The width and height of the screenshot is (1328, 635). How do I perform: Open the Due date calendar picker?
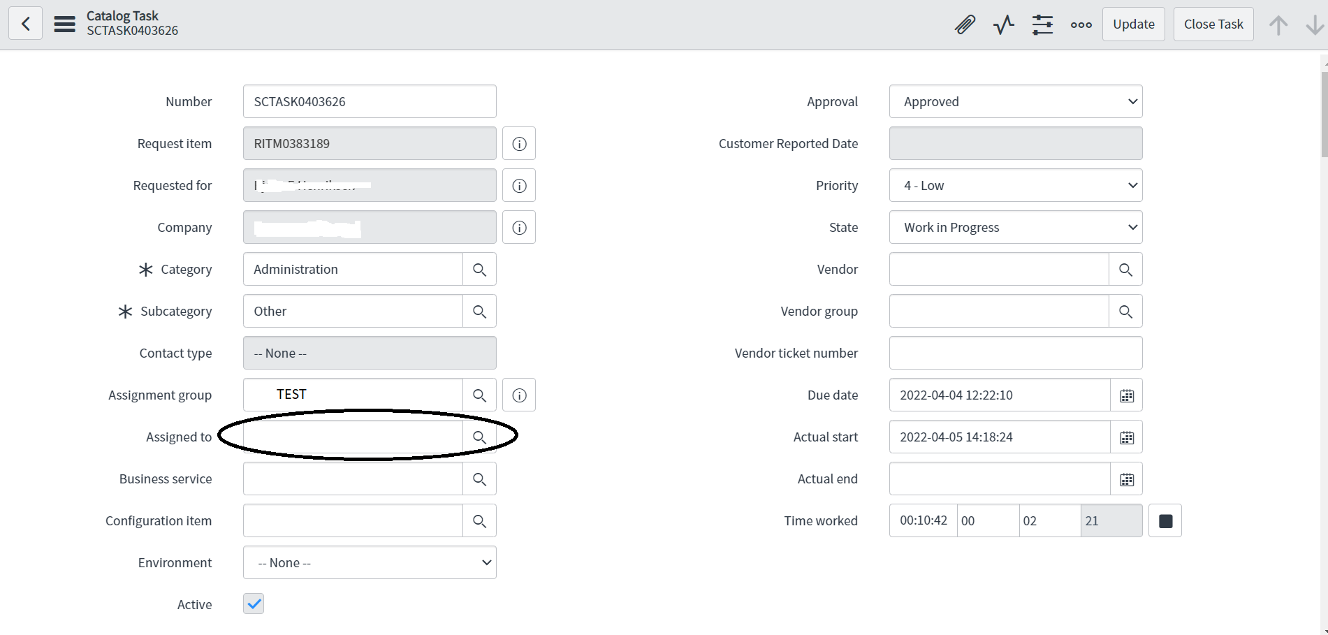pyautogui.click(x=1126, y=395)
